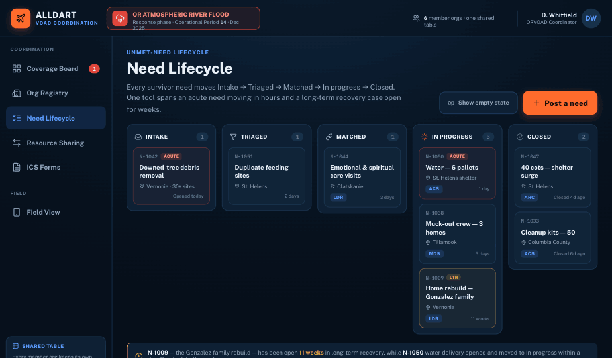Click the Matched link icon
This screenshot has height=358, width=612.
(x=329, y=137)
